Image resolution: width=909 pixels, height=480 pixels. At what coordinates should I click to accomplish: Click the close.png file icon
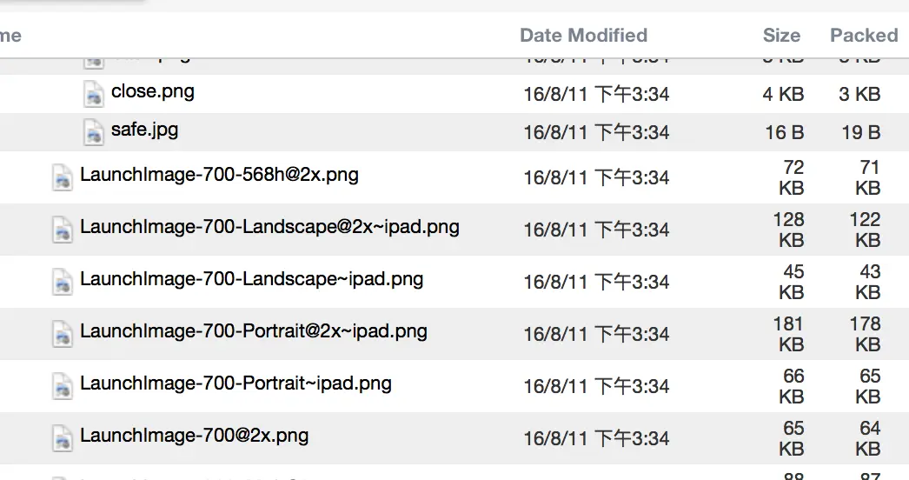coord(93,93)
